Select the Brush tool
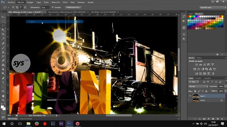 [3, 48]
